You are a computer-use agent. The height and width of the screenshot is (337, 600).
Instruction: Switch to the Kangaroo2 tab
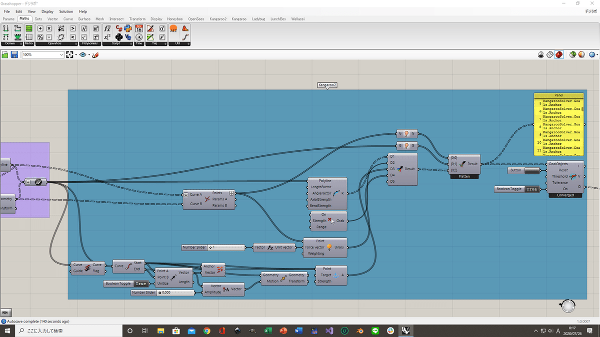(218, 19)
